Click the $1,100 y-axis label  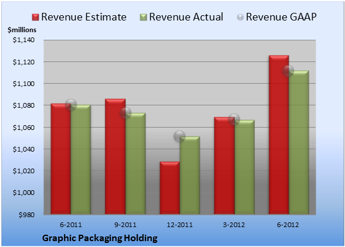[x=23, y=84]
